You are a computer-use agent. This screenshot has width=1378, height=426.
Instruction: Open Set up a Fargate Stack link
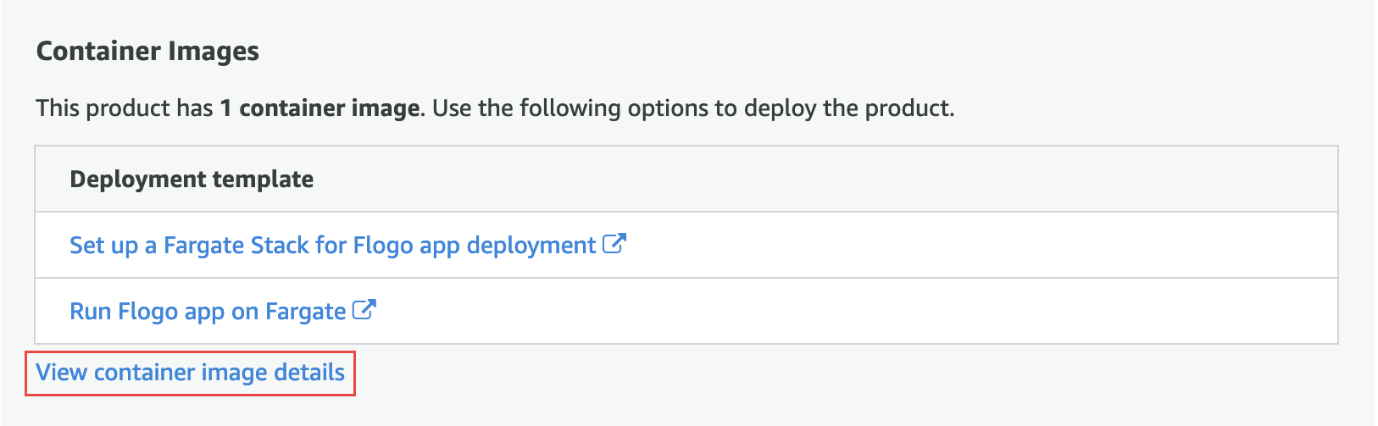coord(332,246)
